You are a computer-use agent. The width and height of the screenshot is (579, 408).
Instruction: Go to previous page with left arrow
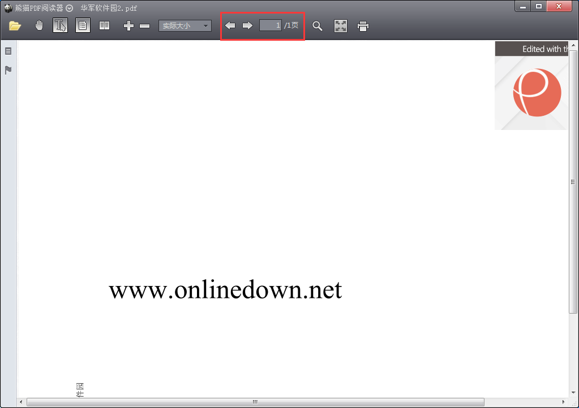click(230, 25)
